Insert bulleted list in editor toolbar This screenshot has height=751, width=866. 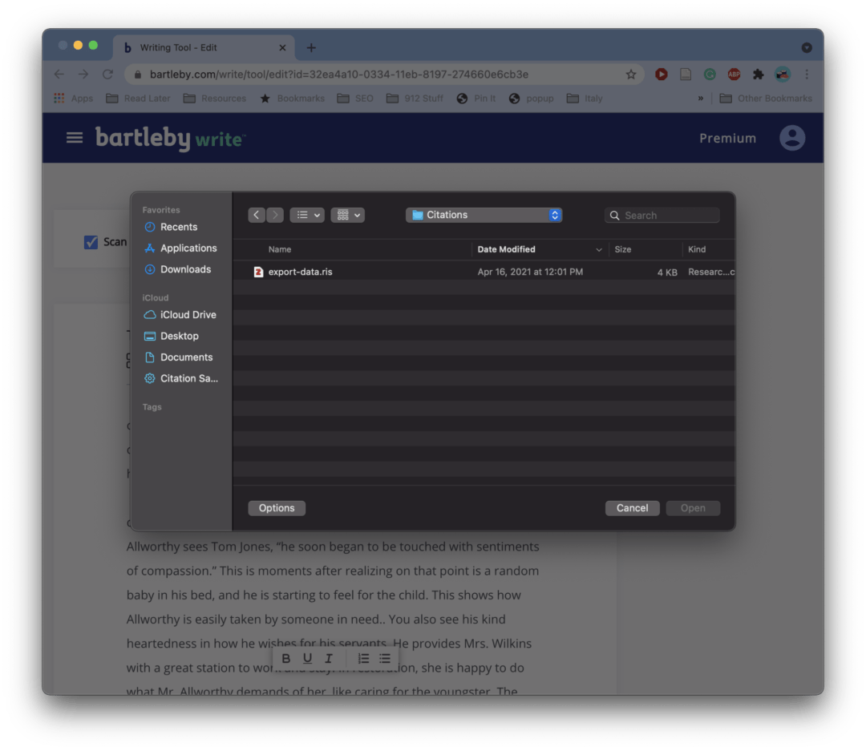(x=385, y=658)
